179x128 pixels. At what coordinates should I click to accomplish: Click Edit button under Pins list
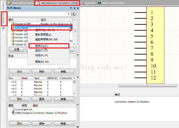coord(64,99)
